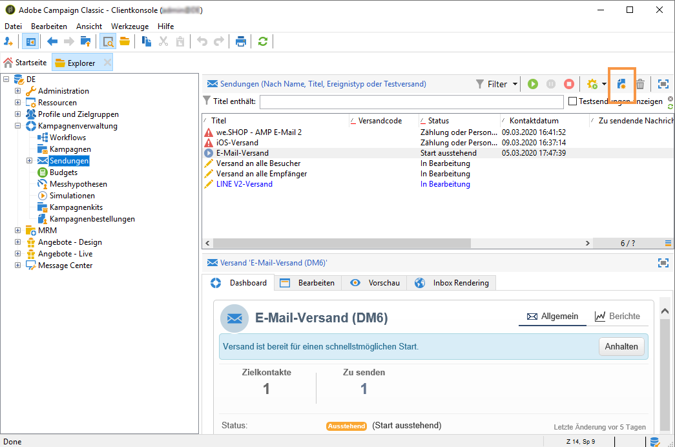Switch to the Bearbeiten detail tab
The width and height of the screenshot is (675, 447).
(308, 283)
